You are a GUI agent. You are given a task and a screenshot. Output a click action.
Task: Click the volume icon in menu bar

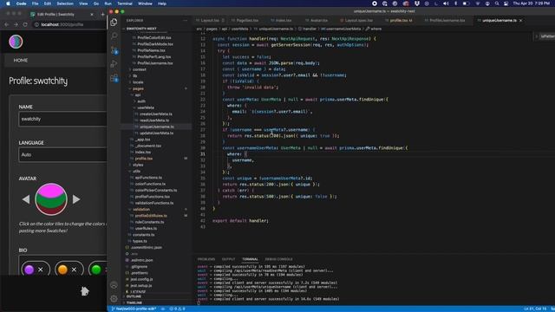tap(446, 3)
